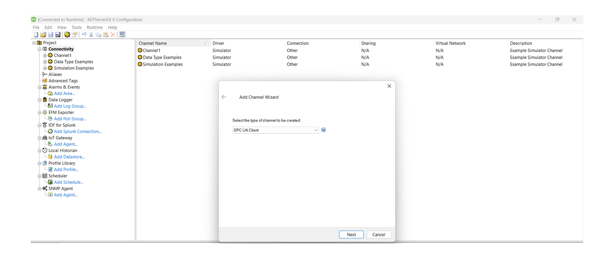
Task: Click the Virtual Network column header
Action: click(x=470, y=43)
